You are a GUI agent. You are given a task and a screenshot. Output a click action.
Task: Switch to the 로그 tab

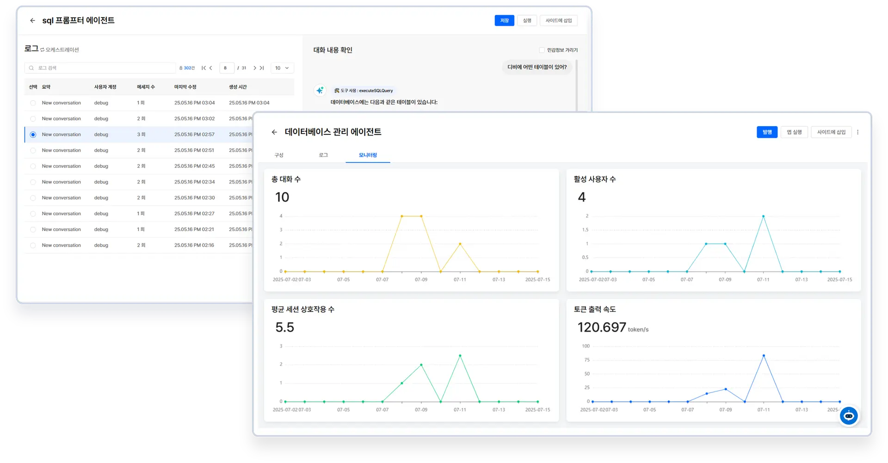[x=323, y=155]
